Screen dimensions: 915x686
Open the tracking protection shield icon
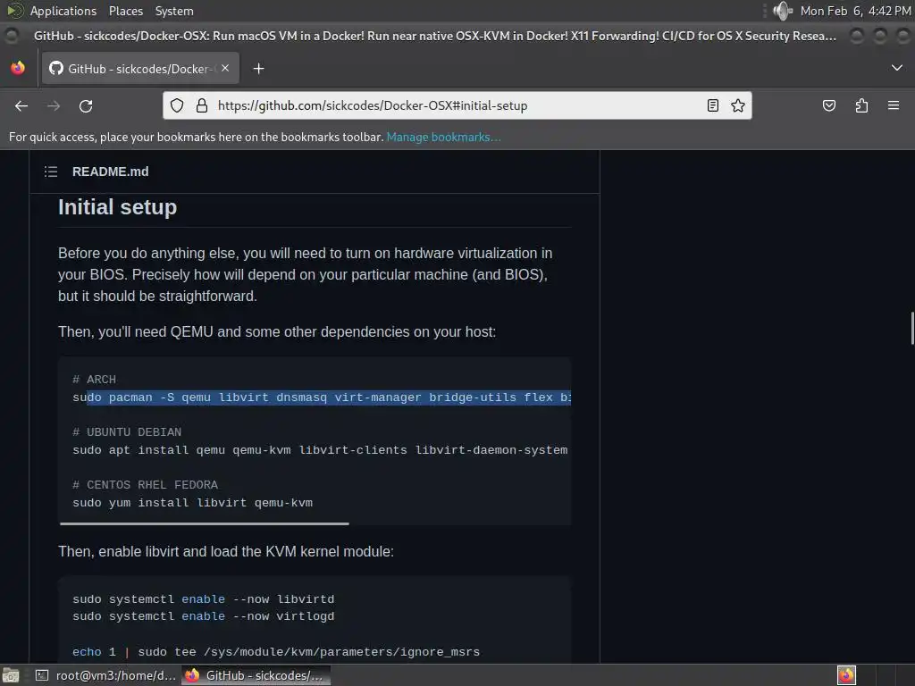[x=177, y=105]
